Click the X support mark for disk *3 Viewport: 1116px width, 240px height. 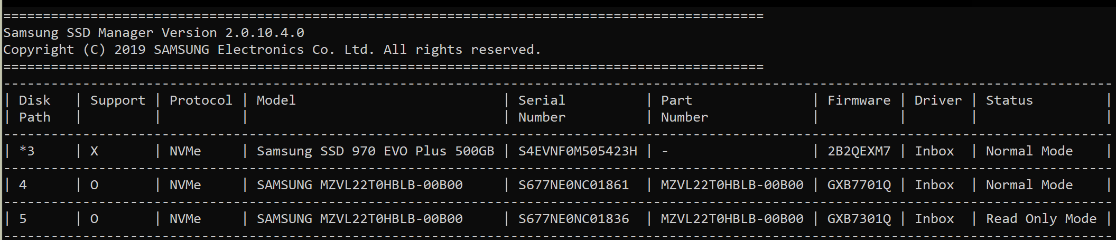94,151
